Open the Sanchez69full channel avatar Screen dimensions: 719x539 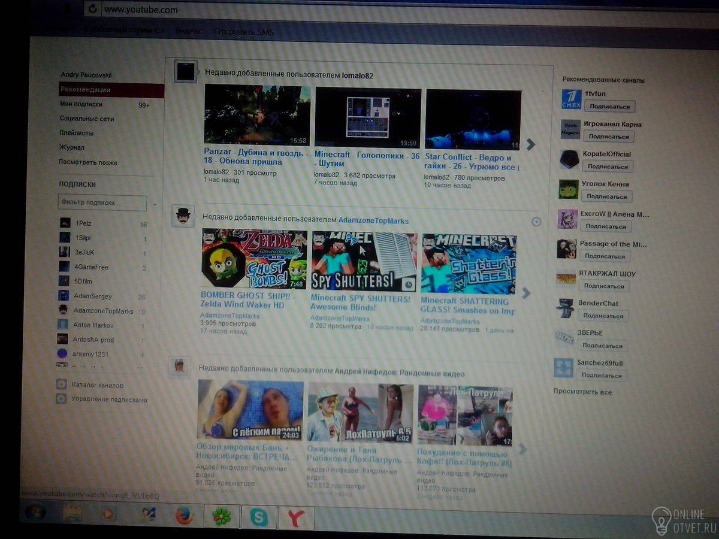click(563, 367)
